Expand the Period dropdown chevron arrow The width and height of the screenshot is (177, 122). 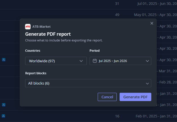(x=147, y=61)
